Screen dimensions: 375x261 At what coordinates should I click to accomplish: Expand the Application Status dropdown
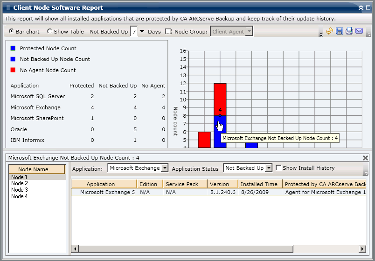269,168
